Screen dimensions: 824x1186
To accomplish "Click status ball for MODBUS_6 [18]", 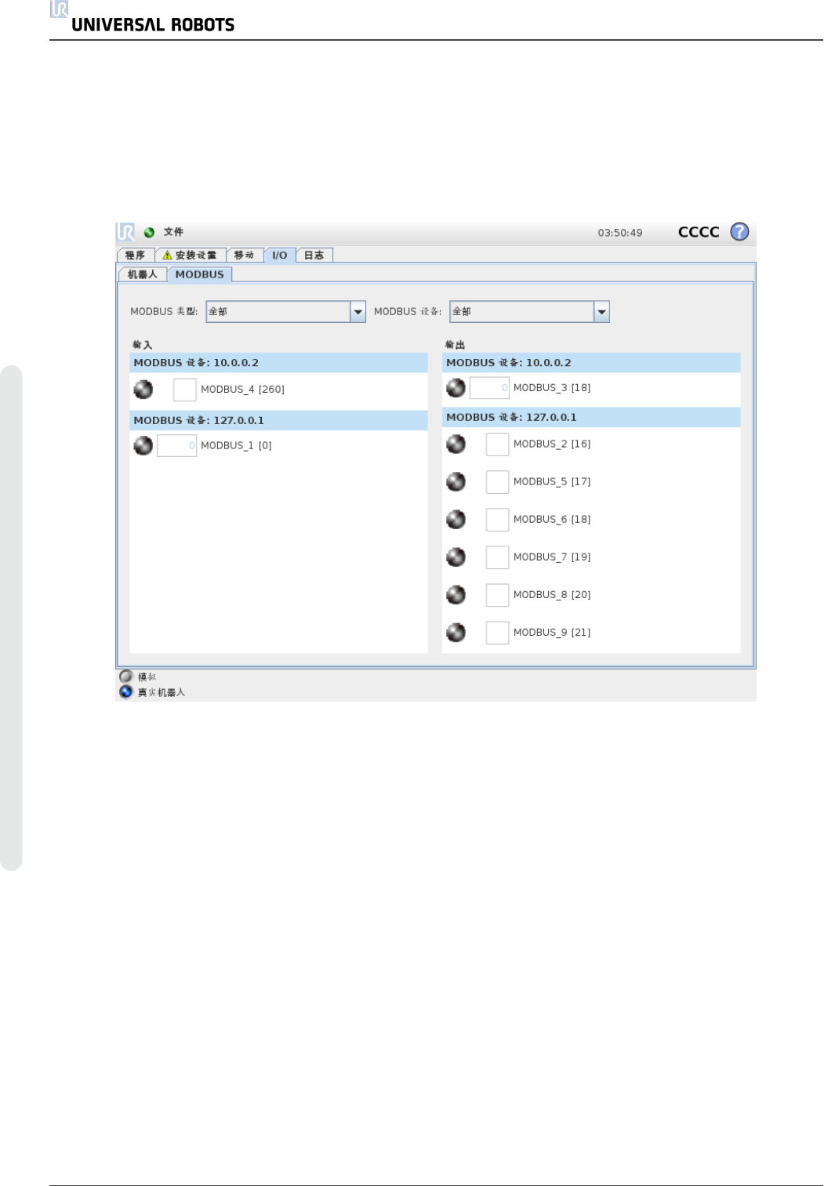I will pyautogui.click(x=456, y=519).
